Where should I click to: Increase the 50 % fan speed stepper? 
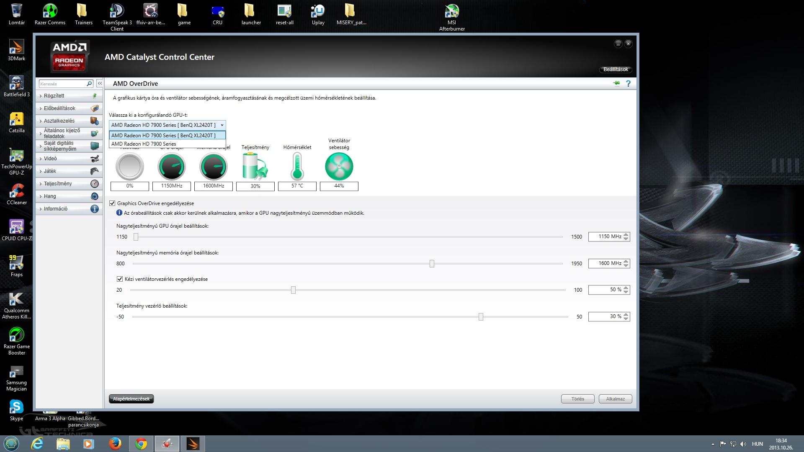point(626,288)
